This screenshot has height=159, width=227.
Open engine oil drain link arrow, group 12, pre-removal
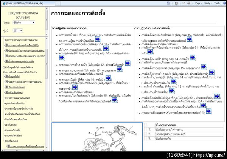pos(98,39)
